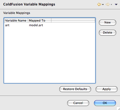Image resolution: width=120 pixels, height=110 pixels.
Task: Cancel the dialog
Action: point(78,103)
